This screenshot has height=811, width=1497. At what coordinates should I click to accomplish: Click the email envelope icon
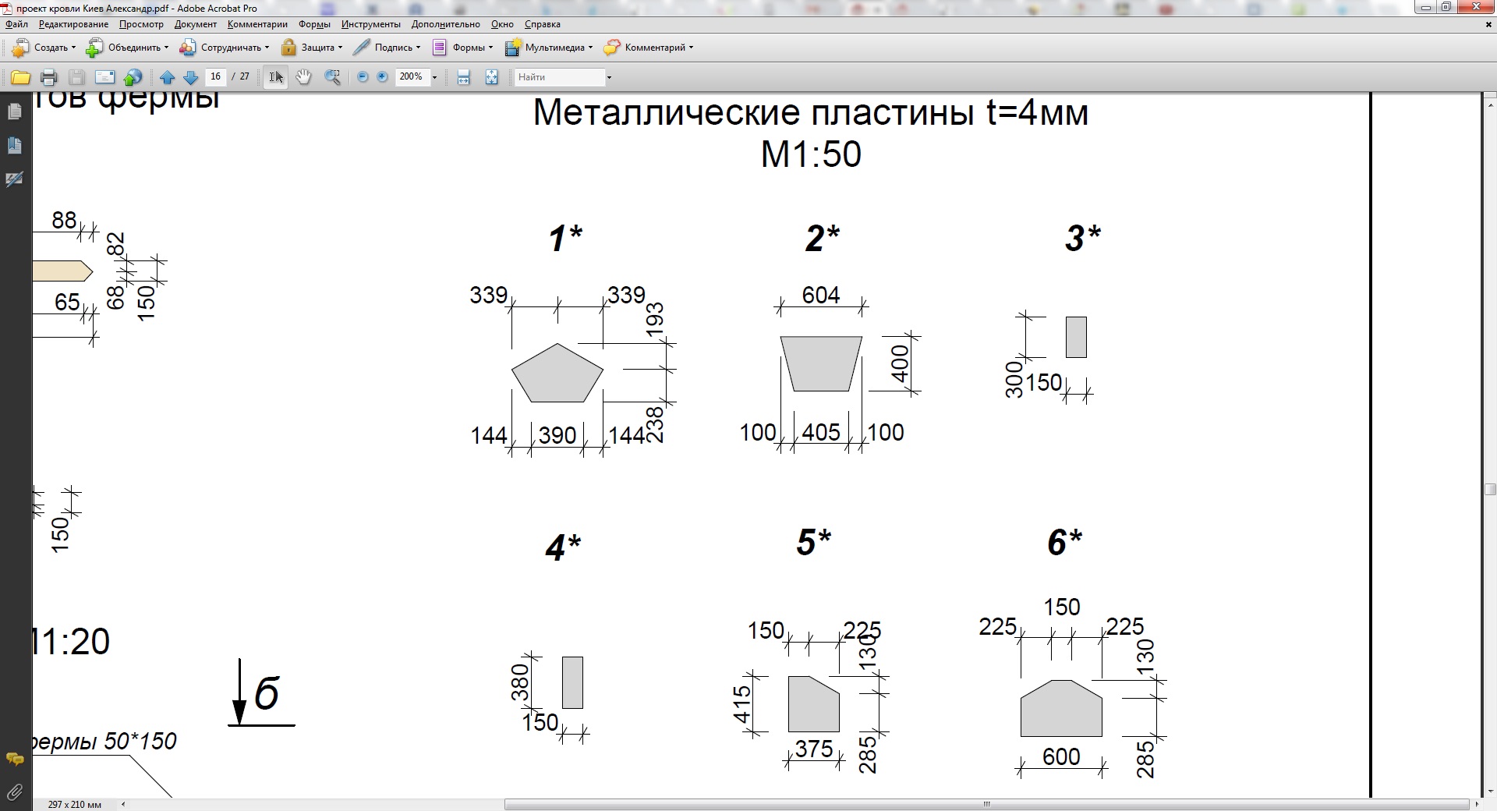tap(105, 77)
